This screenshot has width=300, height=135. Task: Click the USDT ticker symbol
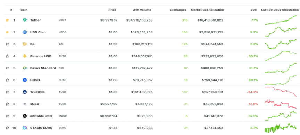pos(62,20)
